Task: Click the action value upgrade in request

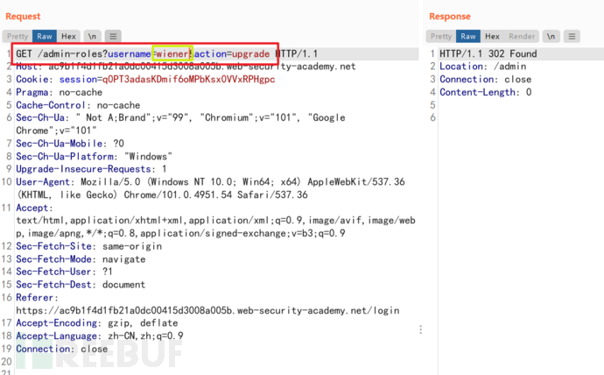Action: (250, 54)
